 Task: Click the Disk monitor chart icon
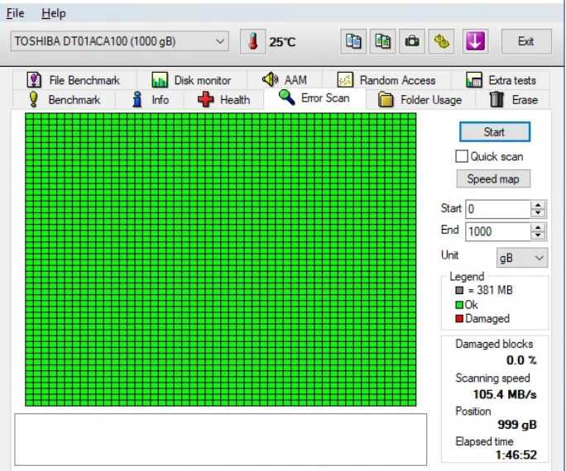160,79
